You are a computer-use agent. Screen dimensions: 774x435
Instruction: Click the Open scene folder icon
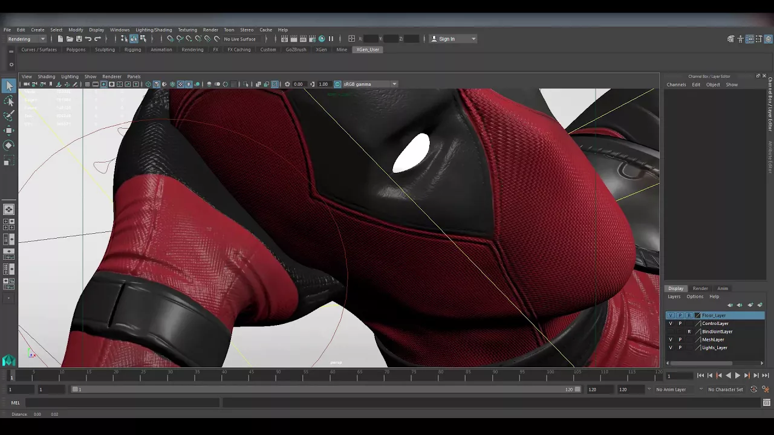coord(70,39)
